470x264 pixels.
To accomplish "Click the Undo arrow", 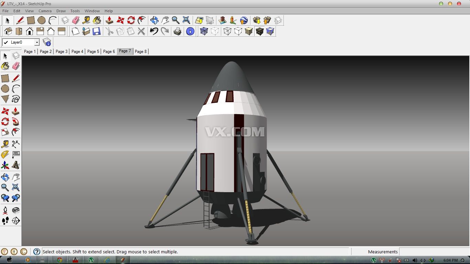I will pyautogui.click(x=154, y=32).
